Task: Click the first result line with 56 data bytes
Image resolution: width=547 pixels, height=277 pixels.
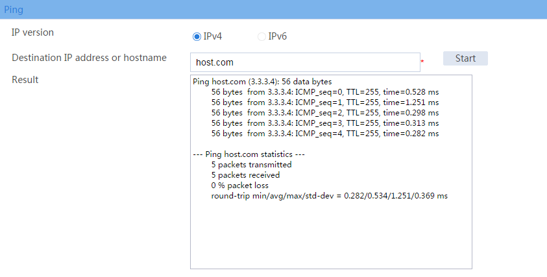Action: point(262,82)
